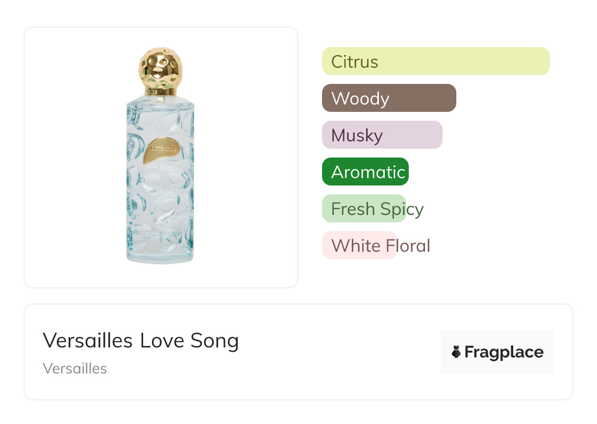Click the word "Citrus" in the accord list
This screenshot has height=424, width=597.
(354, 62)
